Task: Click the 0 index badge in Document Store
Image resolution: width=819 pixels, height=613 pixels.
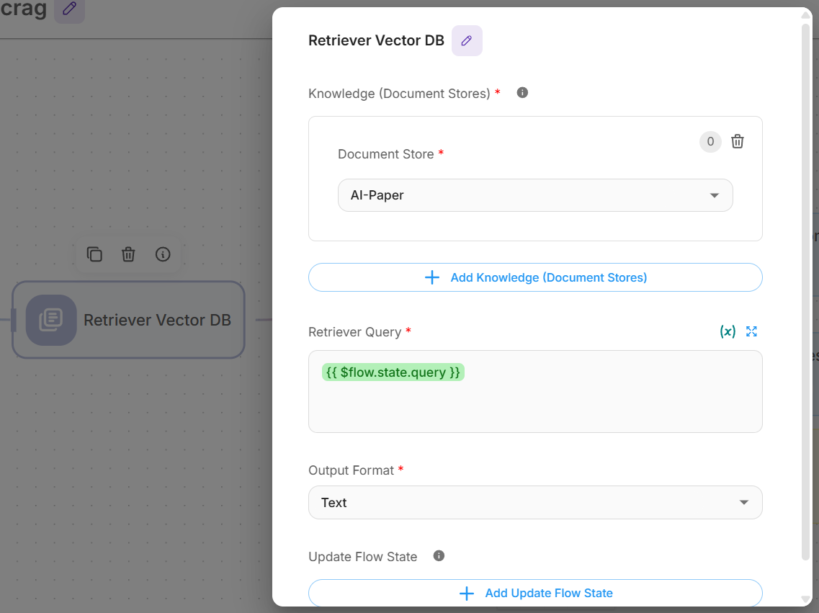Action: (710, 142)
